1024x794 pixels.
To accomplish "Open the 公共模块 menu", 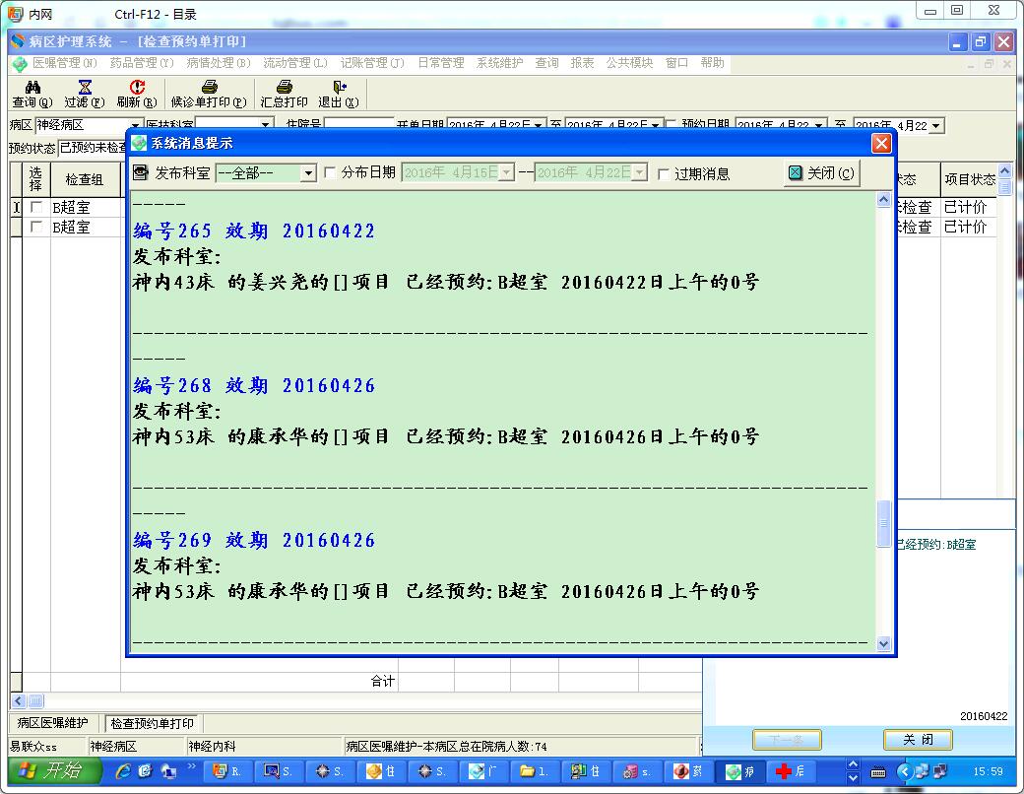I will pos(629,63).
